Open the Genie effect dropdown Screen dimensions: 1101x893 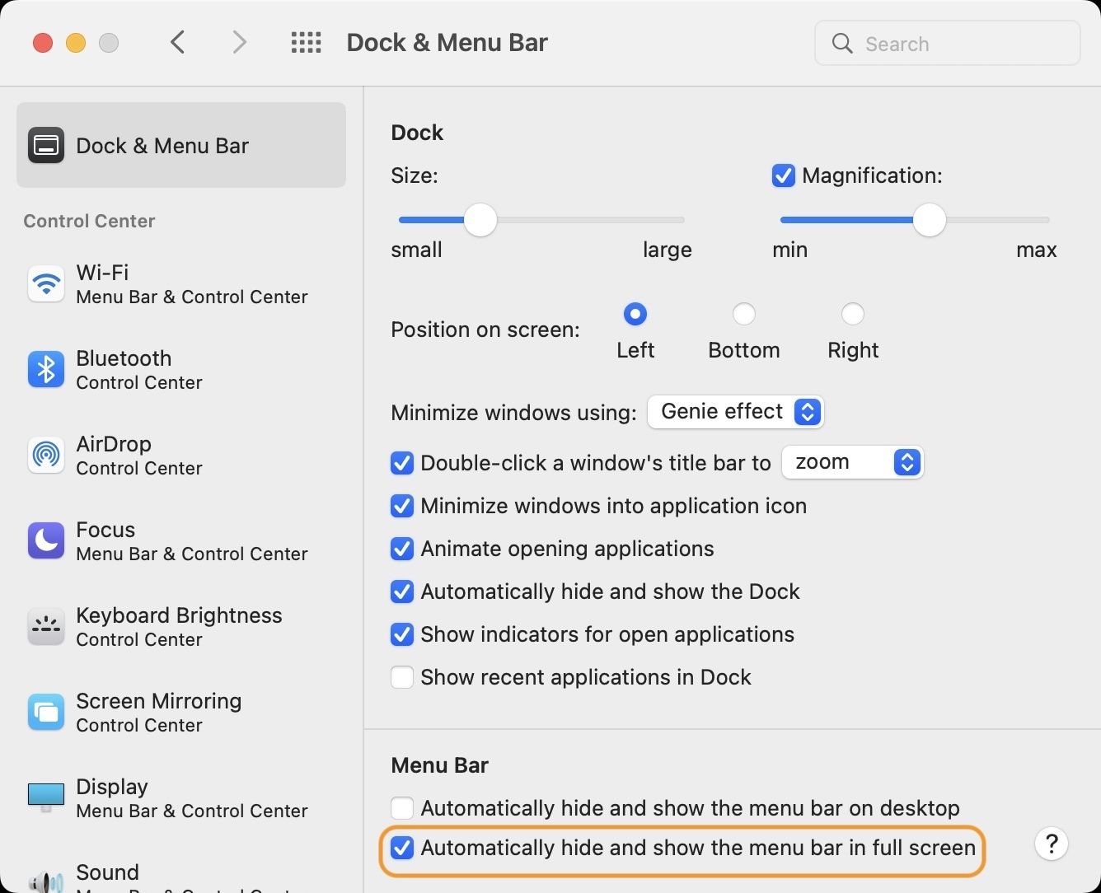tap(735, 412)
